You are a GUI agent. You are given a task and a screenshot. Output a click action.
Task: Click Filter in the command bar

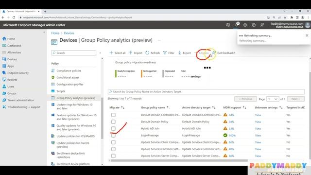tap(169, 53)
